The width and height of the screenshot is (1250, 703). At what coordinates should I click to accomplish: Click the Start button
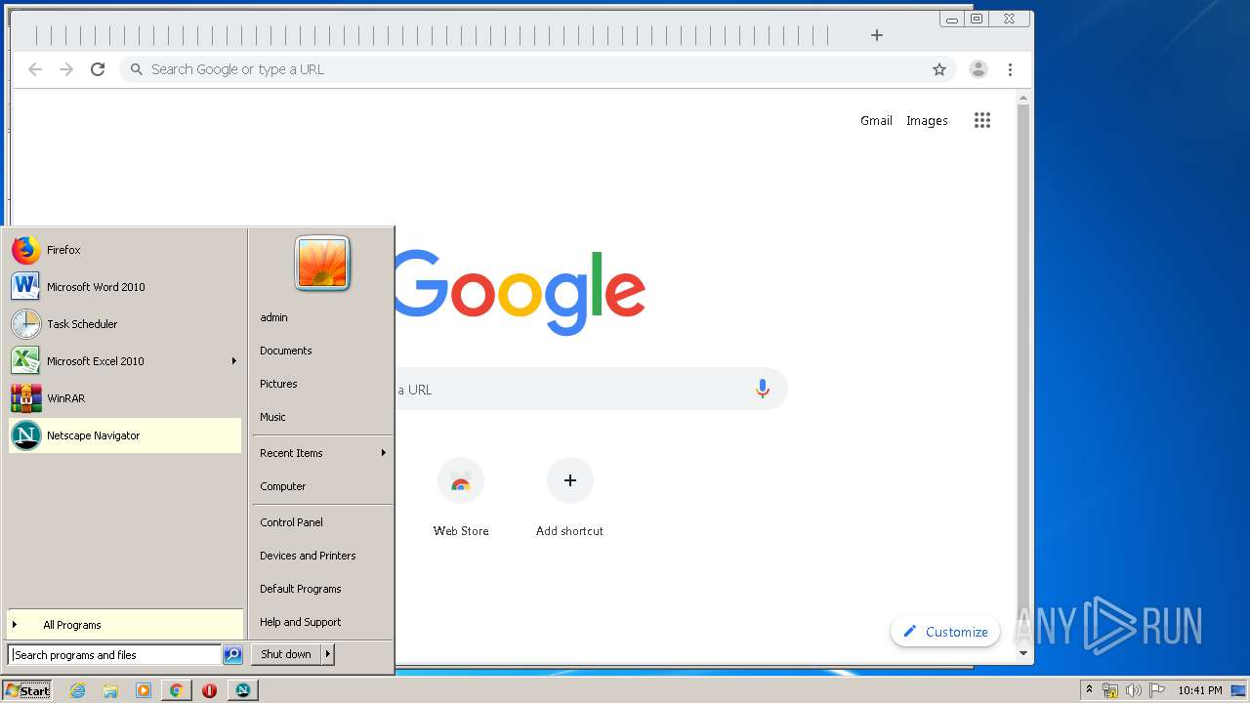27,690
